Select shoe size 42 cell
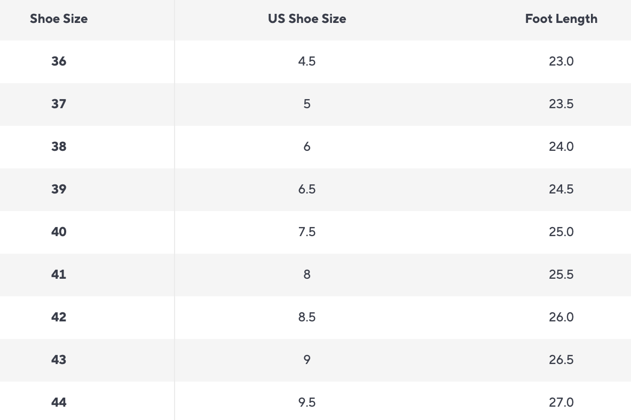The width and height of the screenshot is (631, 420). point(59,317)
